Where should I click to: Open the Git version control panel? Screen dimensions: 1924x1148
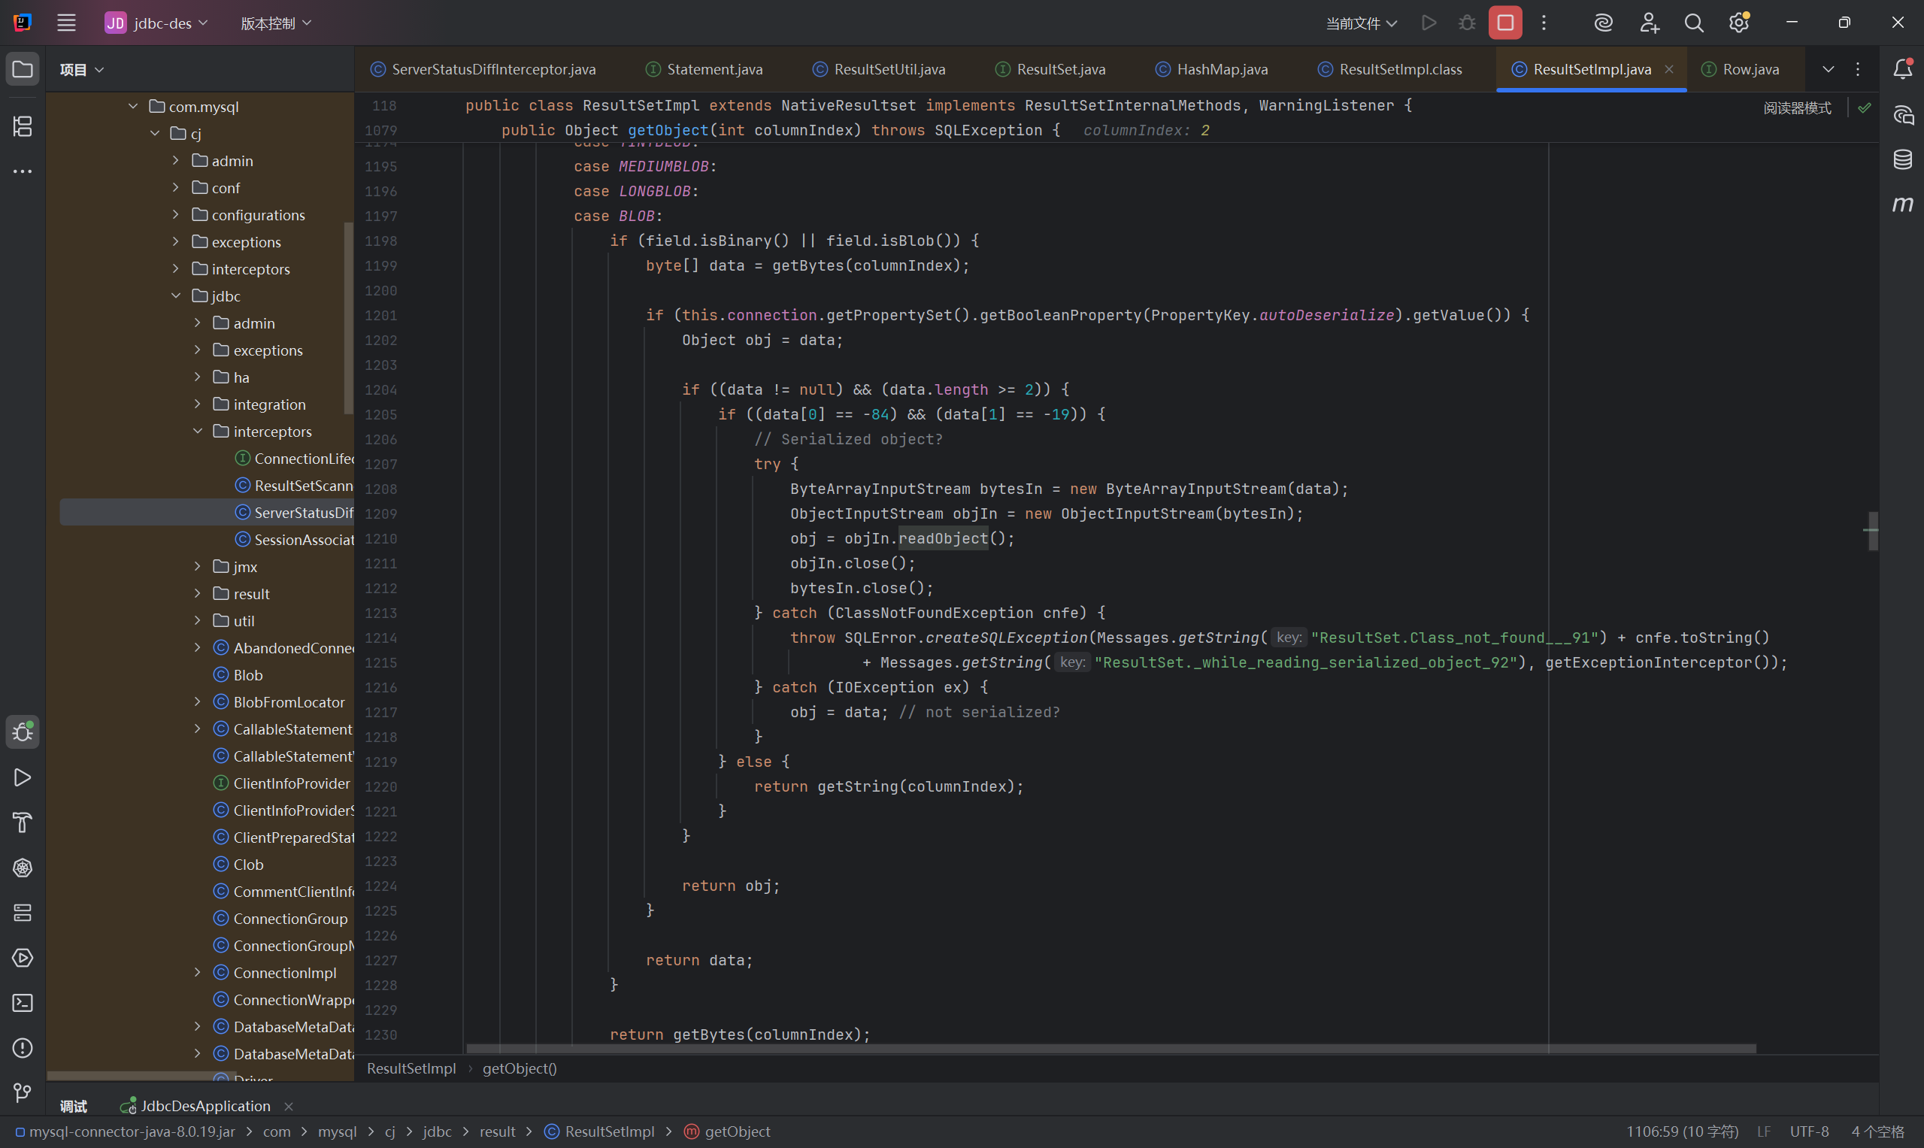[23, 1092]
